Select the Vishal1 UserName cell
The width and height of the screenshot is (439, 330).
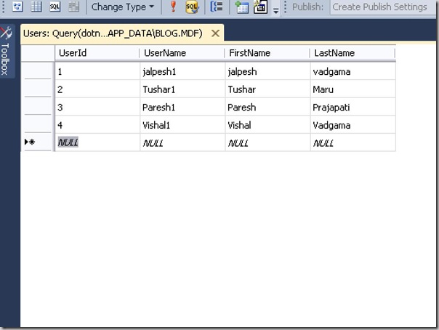pyautogui.click(x=182, y=125)
